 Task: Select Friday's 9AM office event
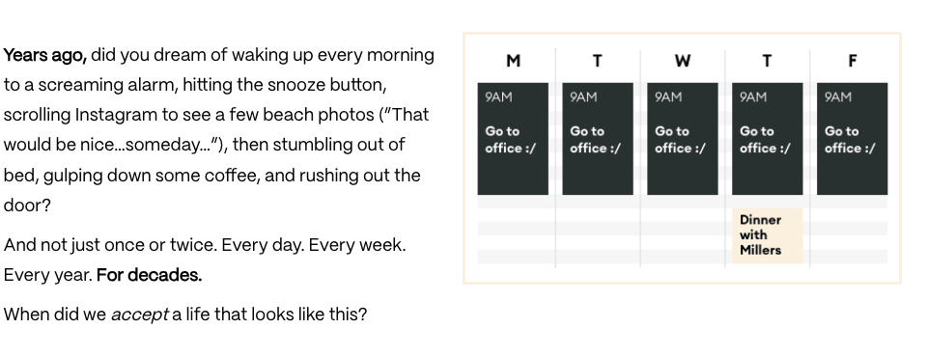click(853, 138)
